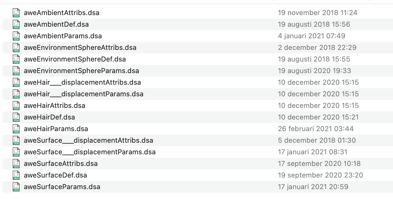Click the date 19 september 2020 23:20
The width and height of the screenshot is (393, 199).
(320, 175)
